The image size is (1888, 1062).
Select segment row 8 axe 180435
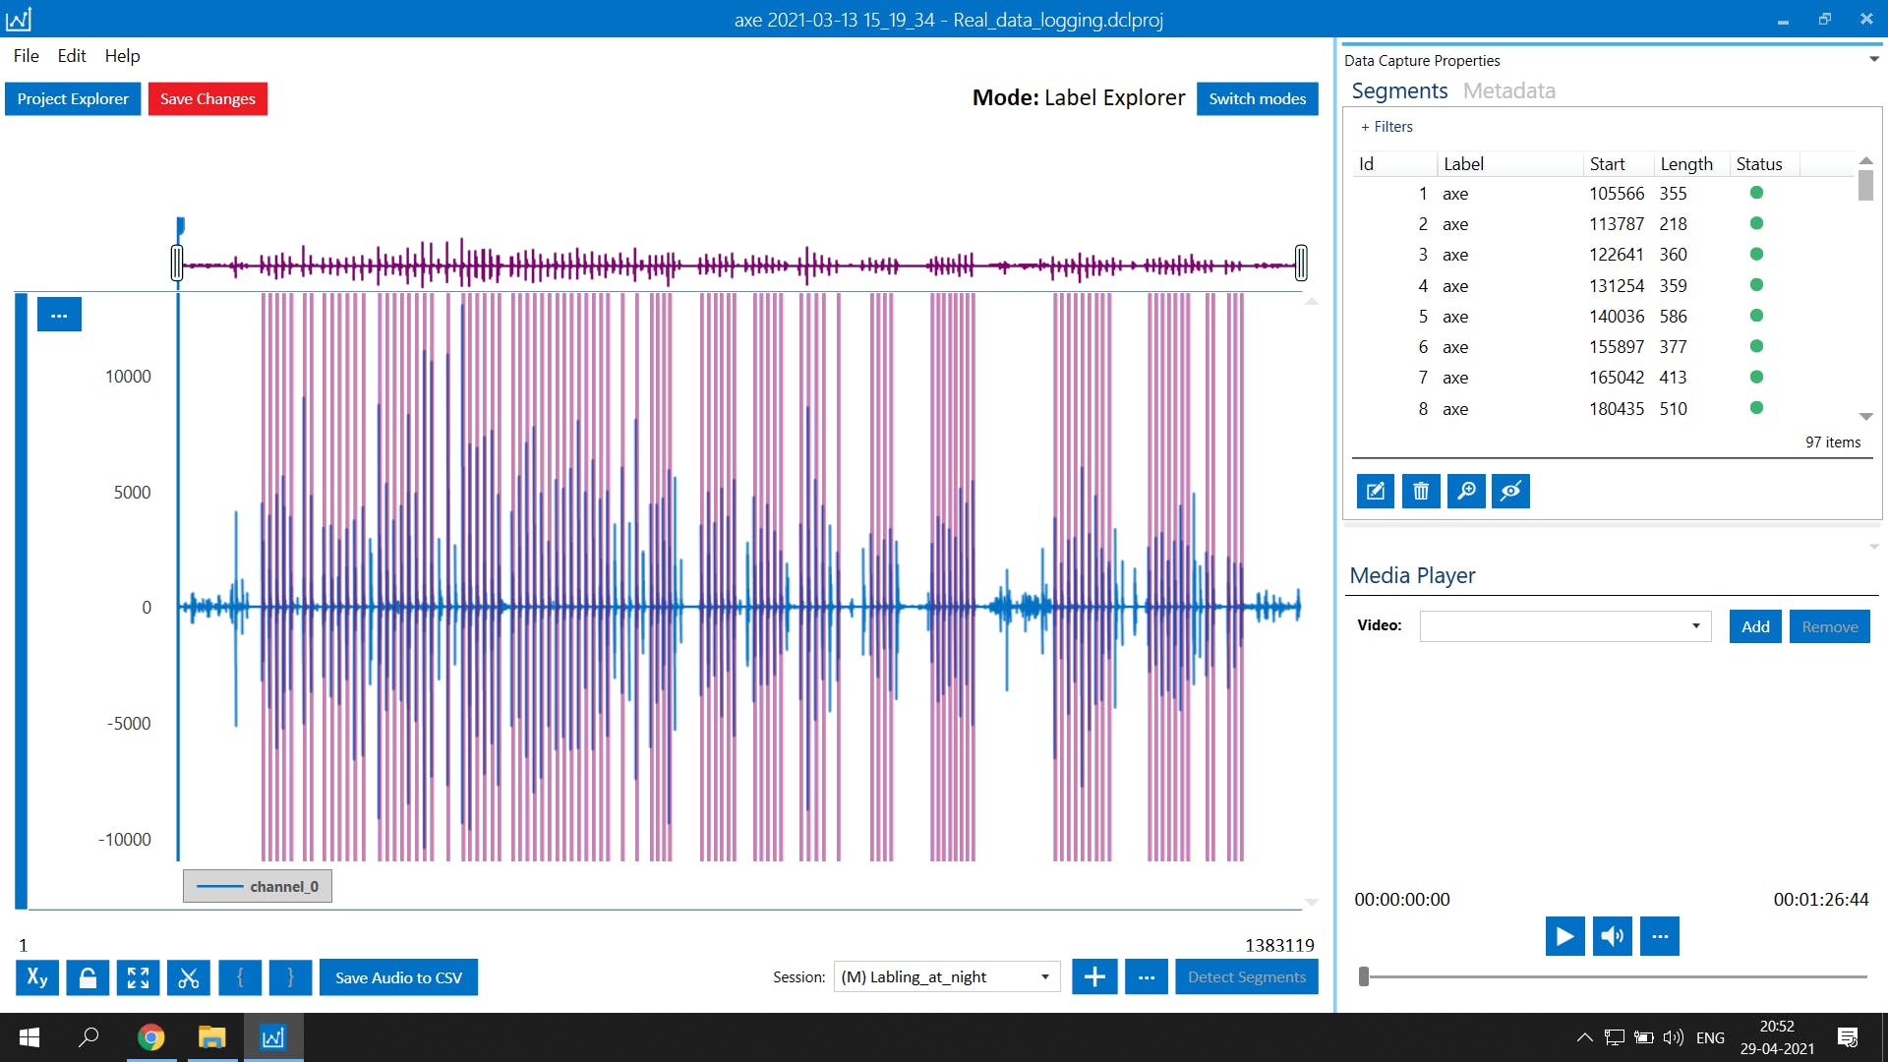[1603, 409]
